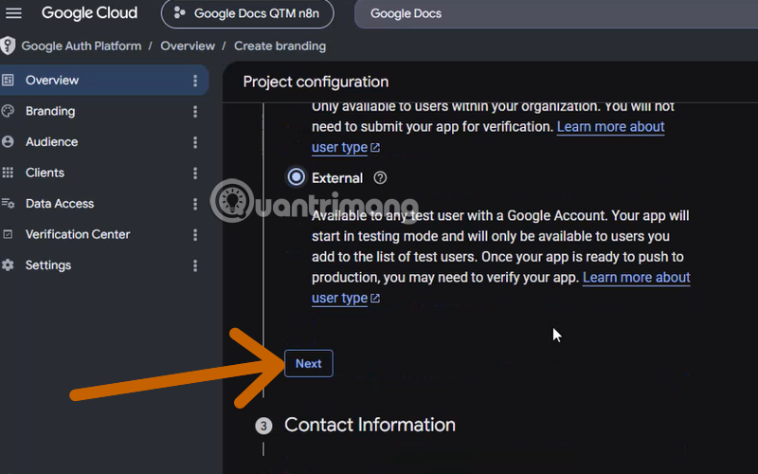Click the Settings gear icon
This screenshot has width=758, height=474.
pos(8,265)
